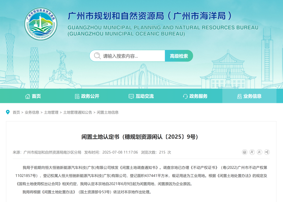Image resolution: width=283 pixels, height=202 pixels.
Task: Go to 土地管理 in the breadcrumb
Action: [51, 112]
